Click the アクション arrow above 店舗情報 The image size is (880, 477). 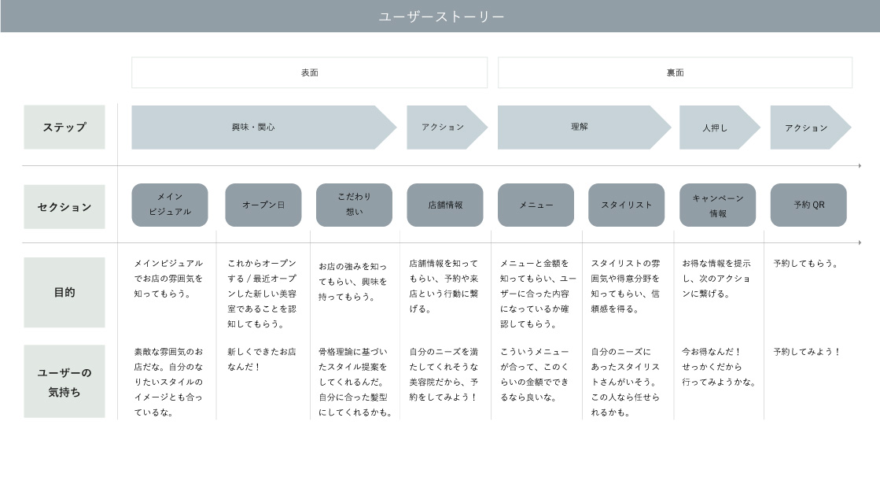tap(443, 128)
